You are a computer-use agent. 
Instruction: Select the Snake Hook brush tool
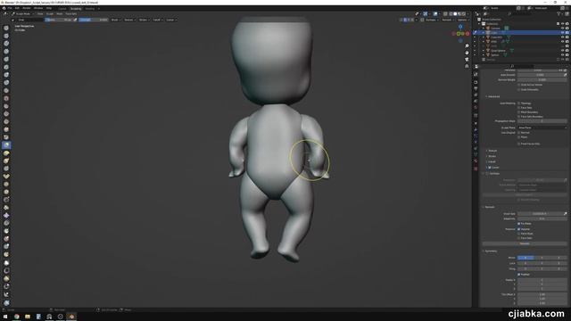tap(6, 160)
